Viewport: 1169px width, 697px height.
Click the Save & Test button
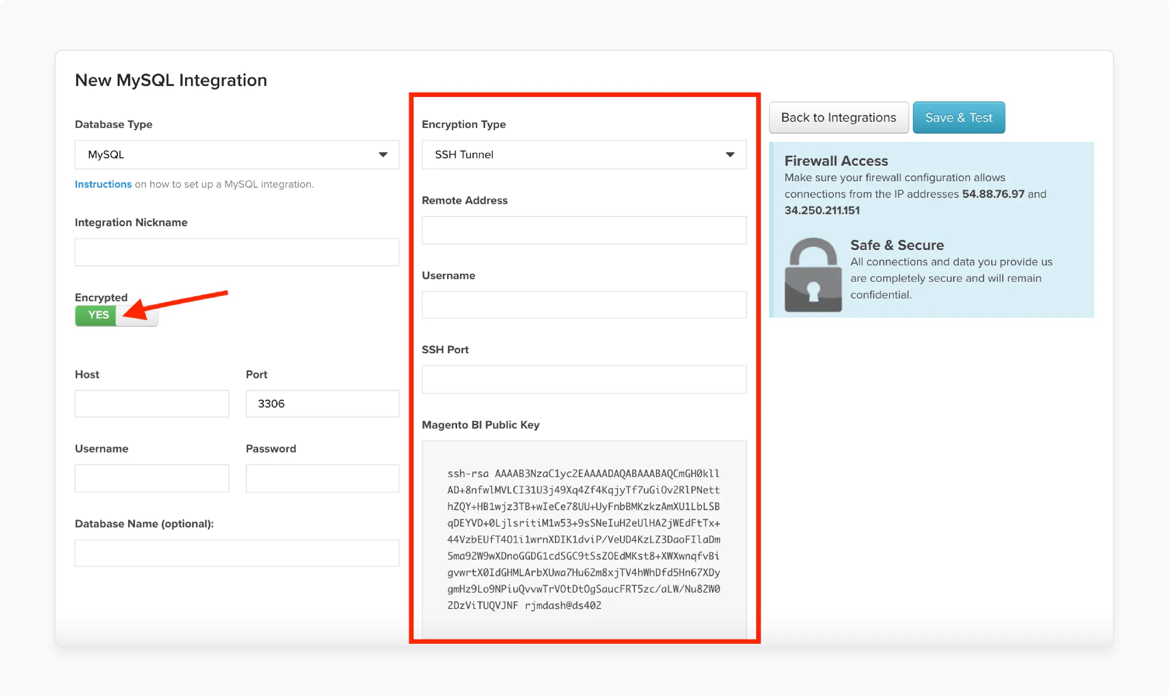coord(959,117)
